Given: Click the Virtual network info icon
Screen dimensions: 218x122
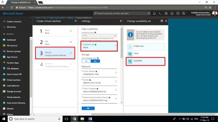Looking at the screenshot, I should (96, 72).
